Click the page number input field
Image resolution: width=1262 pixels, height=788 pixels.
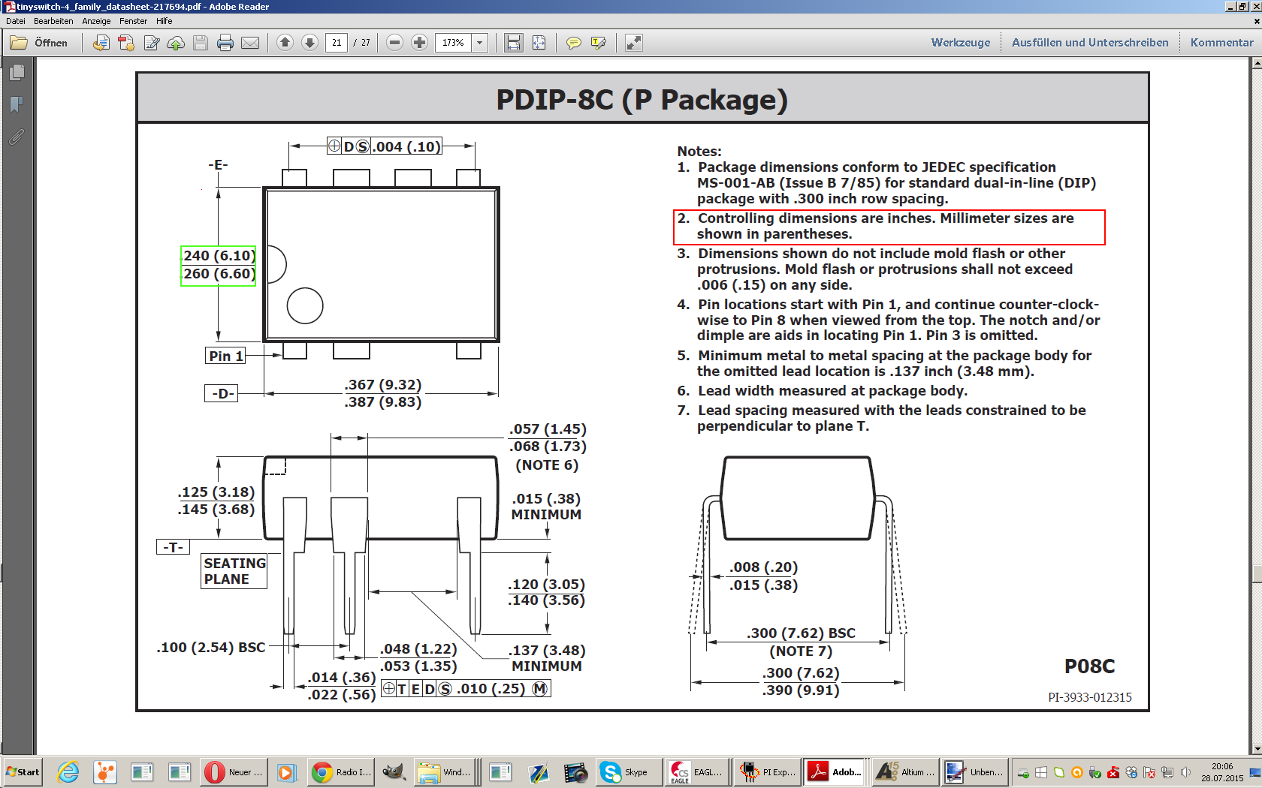pos(337,43)
